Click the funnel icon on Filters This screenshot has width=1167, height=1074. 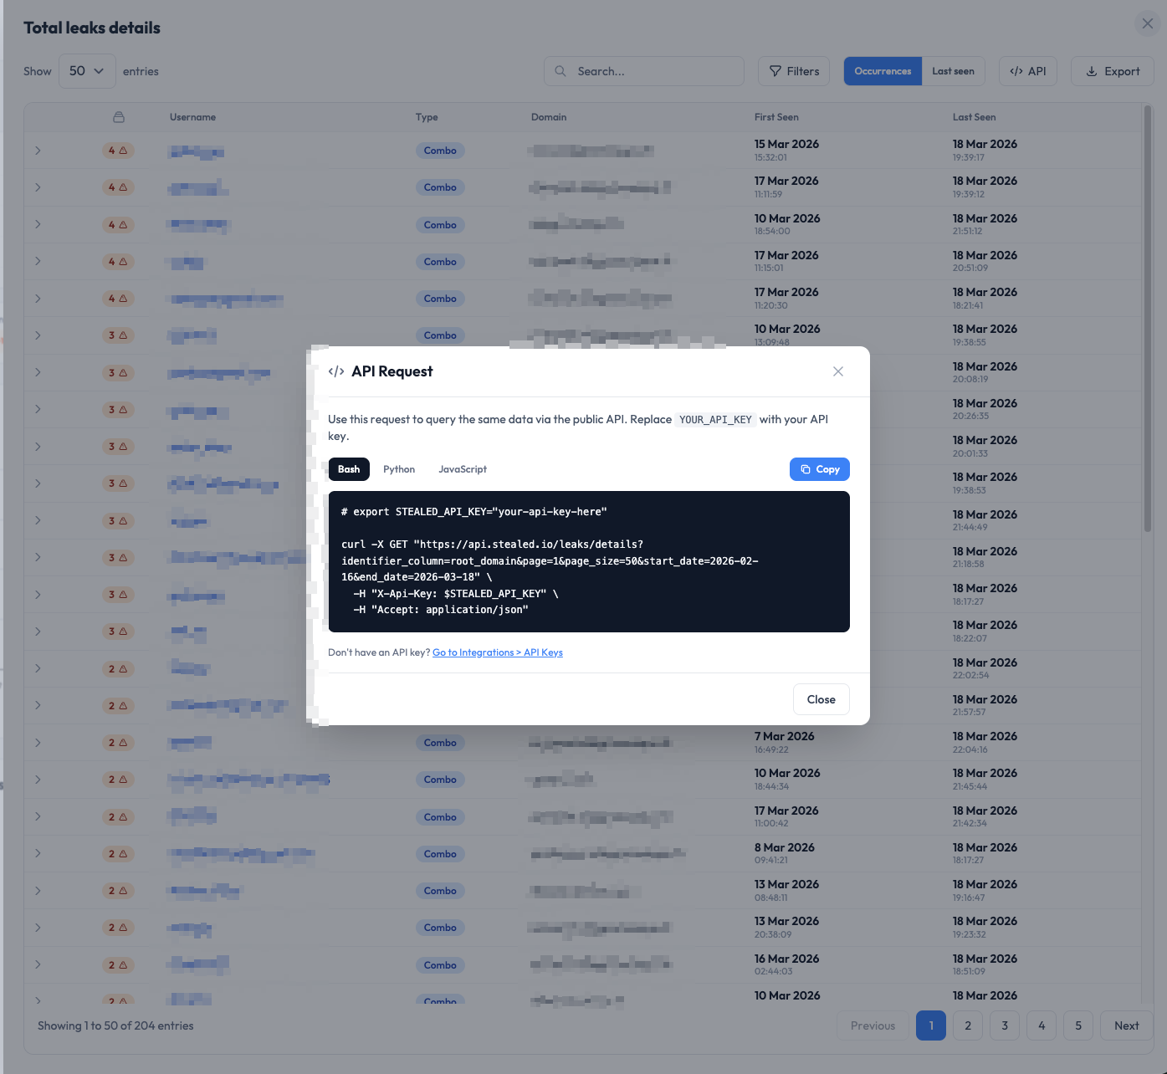pyautogui.click(x=775, y=71)
